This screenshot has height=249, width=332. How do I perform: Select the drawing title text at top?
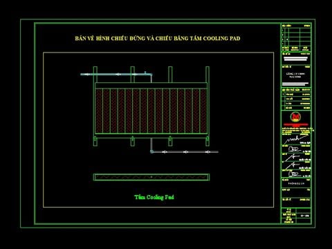tap(158, 38)
